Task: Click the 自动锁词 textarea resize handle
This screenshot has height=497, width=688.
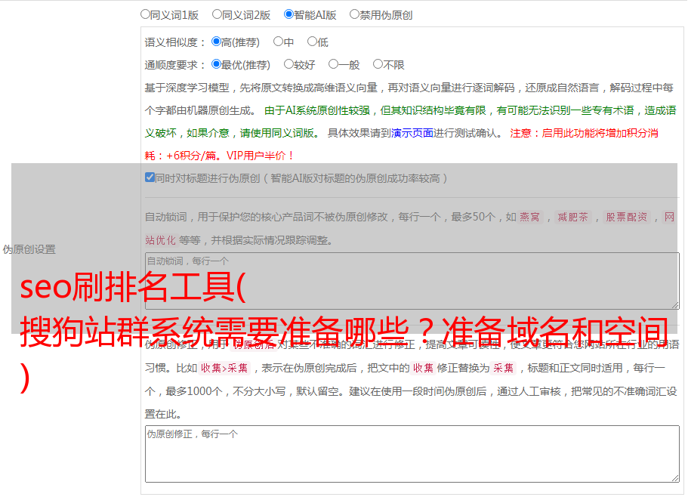Action: [675, 305]
